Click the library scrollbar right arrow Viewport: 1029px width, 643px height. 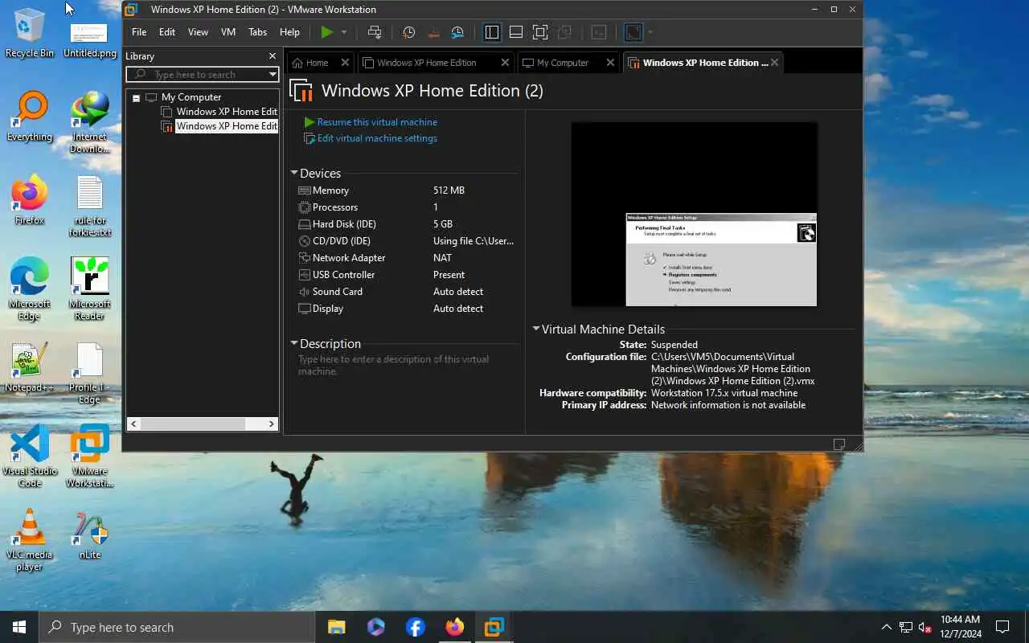coord(271,424)
